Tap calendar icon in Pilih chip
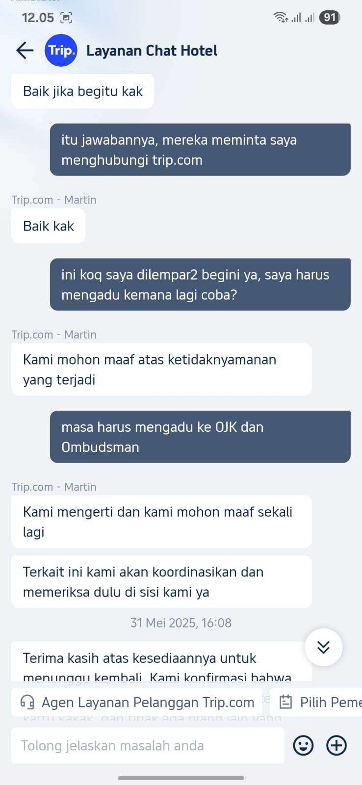362x785 pixels. pos(285,702)
